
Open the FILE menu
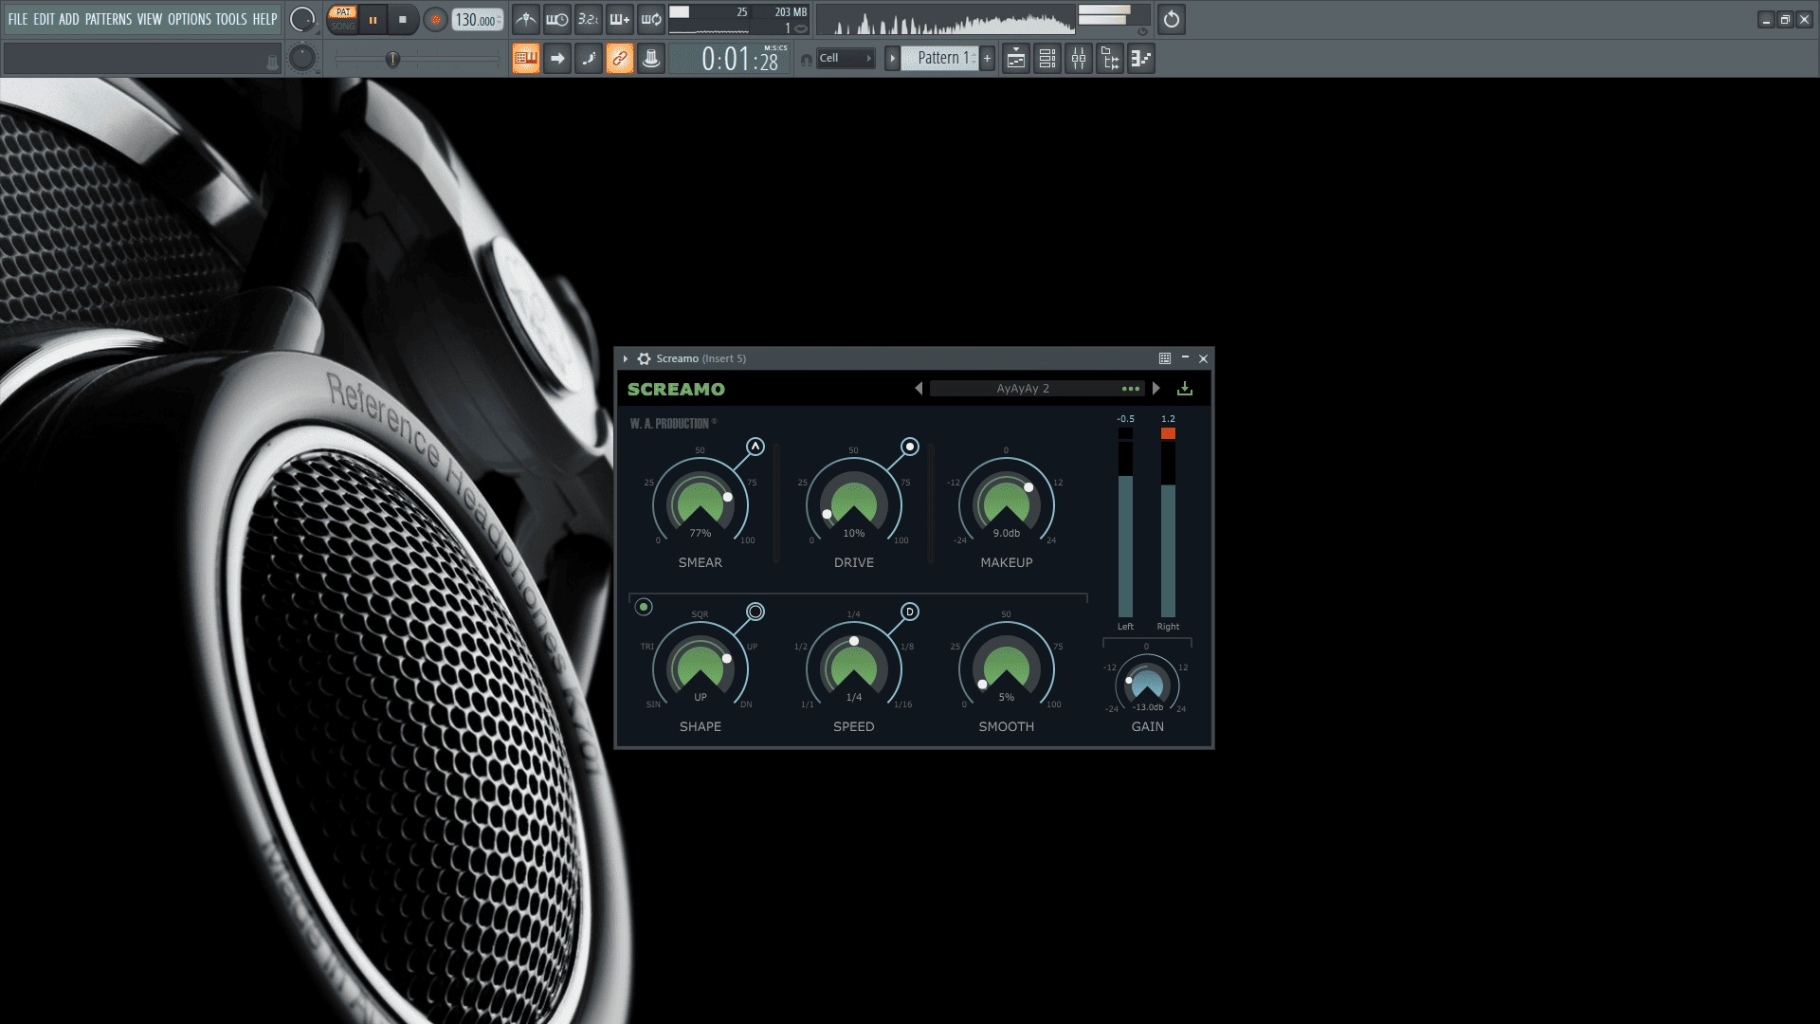(x=18, y=19)
